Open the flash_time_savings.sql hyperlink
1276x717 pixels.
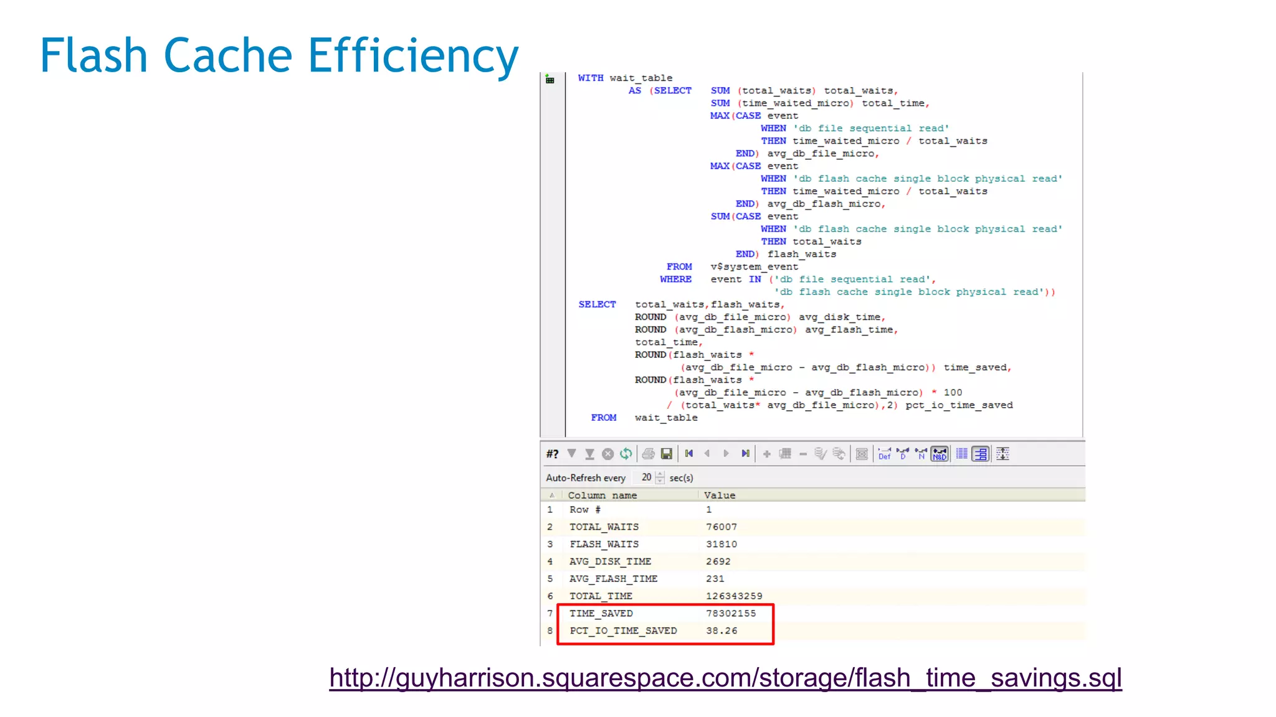[x=725, y=678]
